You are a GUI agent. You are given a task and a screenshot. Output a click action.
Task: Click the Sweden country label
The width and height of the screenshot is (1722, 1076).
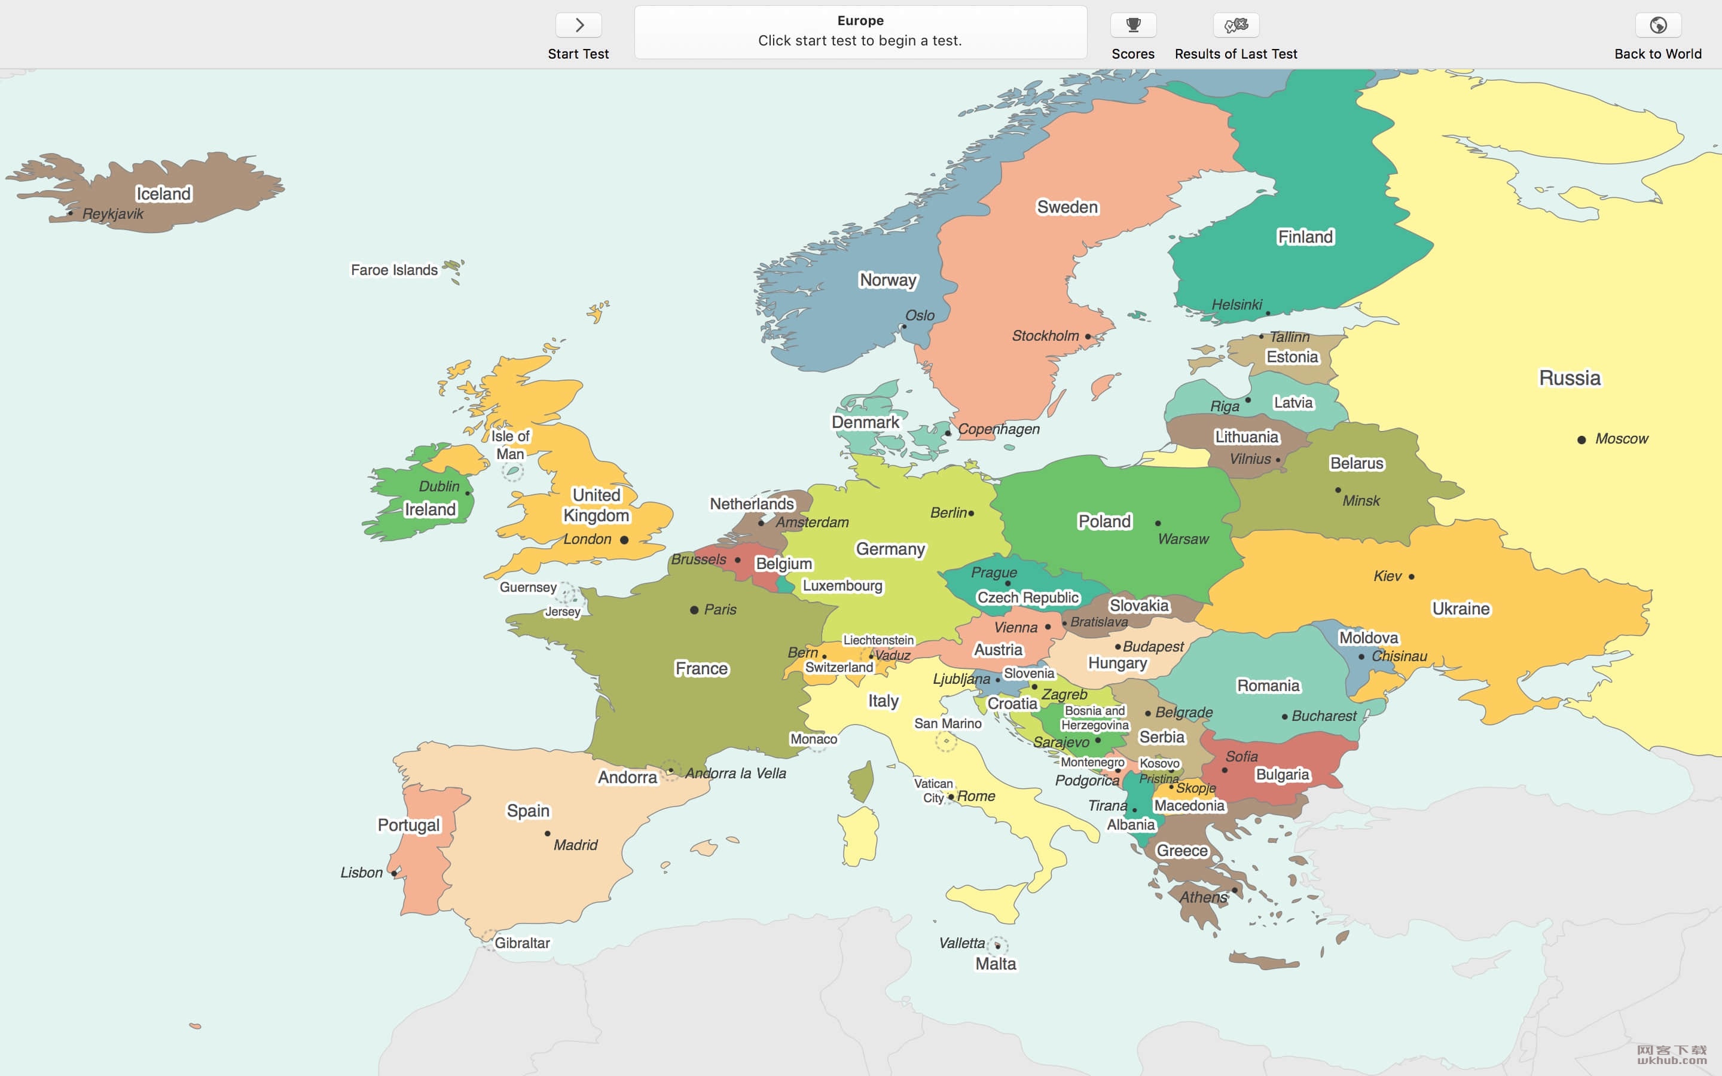coord(1067,207)
